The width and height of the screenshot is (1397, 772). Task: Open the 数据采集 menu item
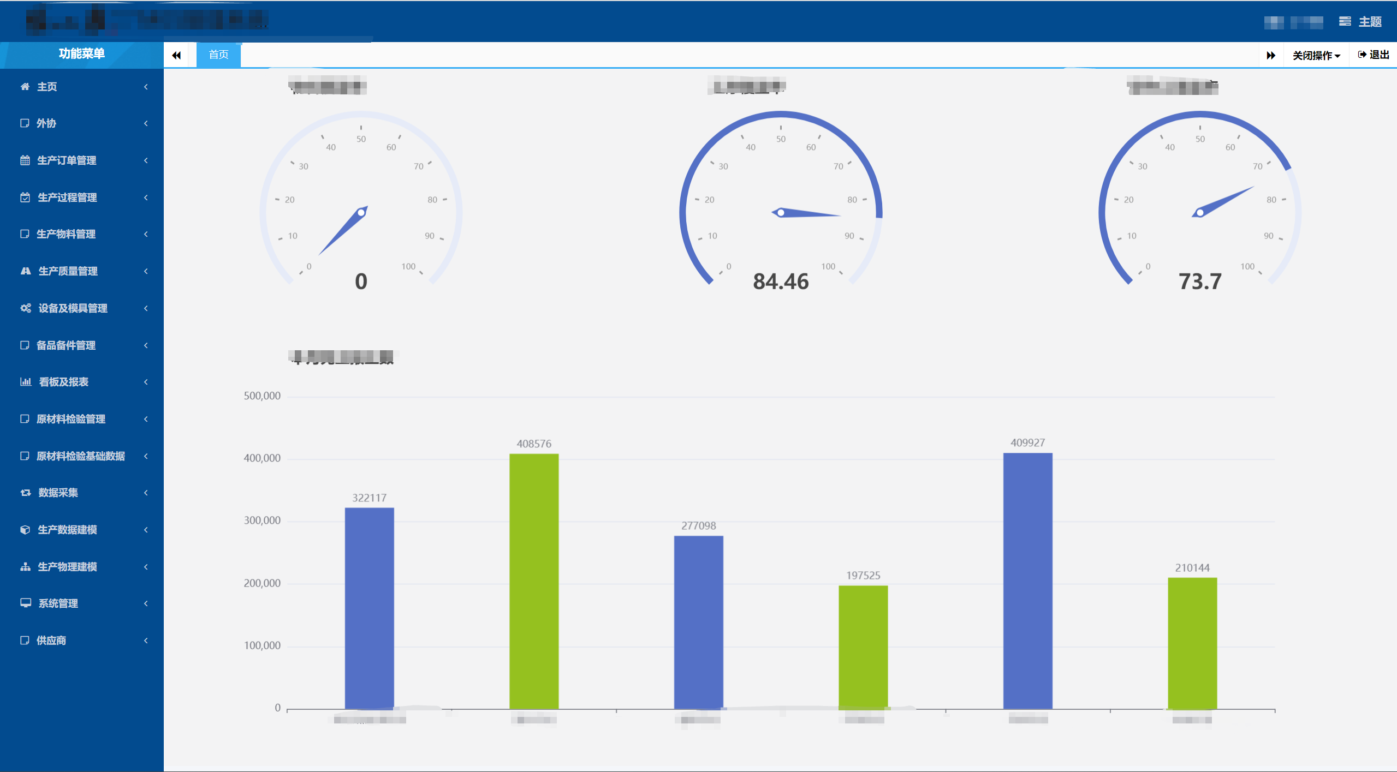82,493
